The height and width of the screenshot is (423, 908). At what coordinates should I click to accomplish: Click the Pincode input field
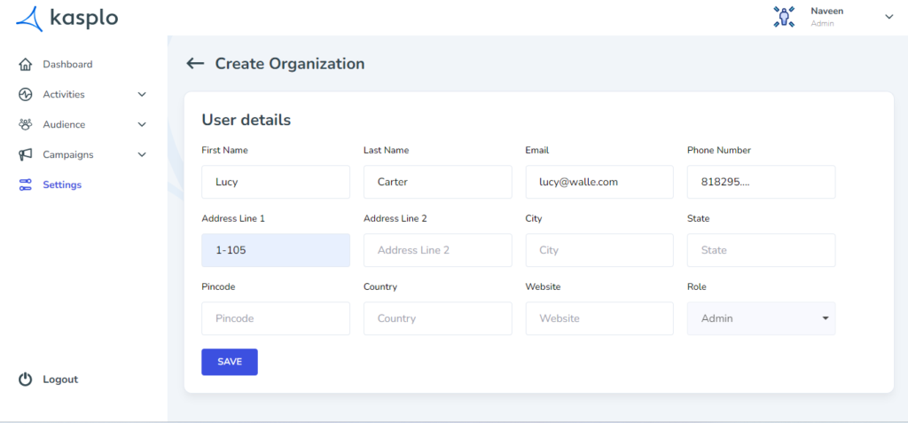tap(276, 318)
